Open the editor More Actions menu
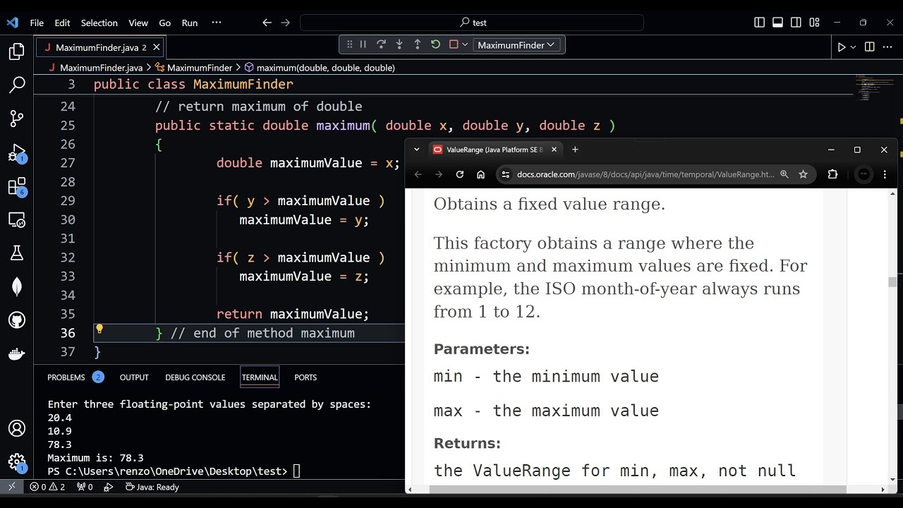903x508 pixels. pos(888,47)
